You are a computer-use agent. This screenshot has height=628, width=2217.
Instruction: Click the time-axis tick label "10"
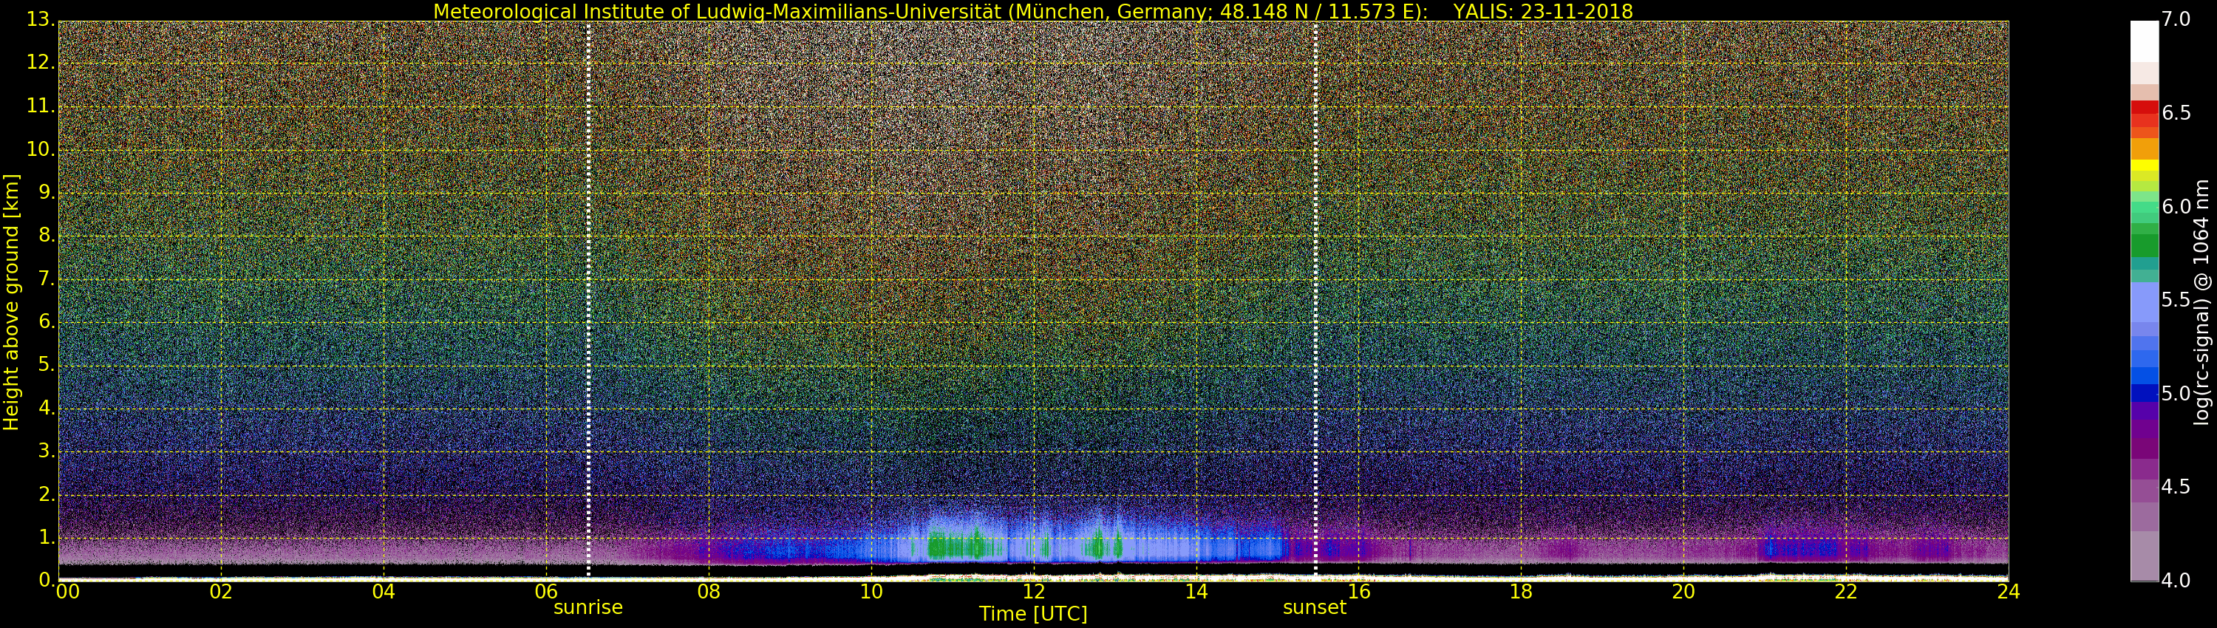[x=871, y=592]
